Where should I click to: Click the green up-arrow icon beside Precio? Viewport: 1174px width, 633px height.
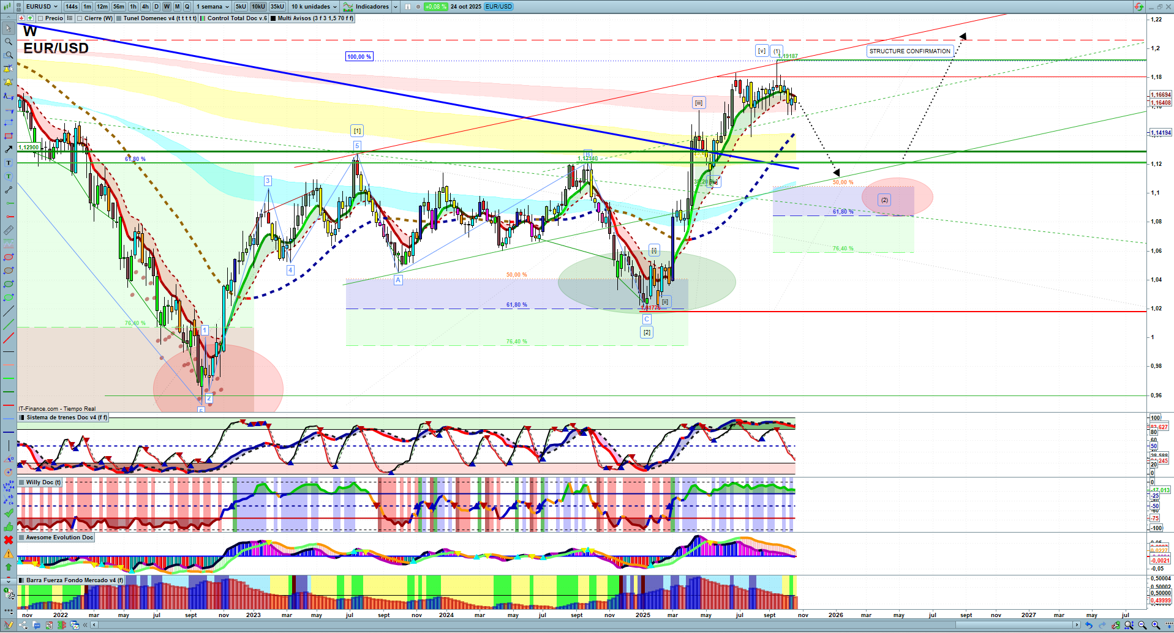[x=30, y=18]
